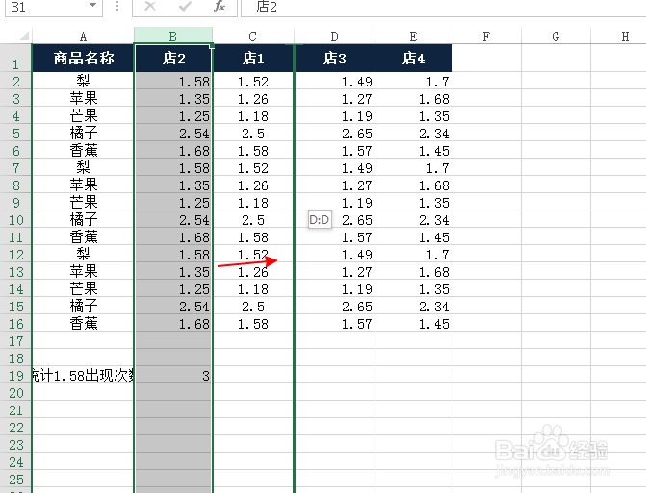Viewport: 646px width, 493px height.
Task: Click 香蕉 in row 16
Action: click(83, 324)
